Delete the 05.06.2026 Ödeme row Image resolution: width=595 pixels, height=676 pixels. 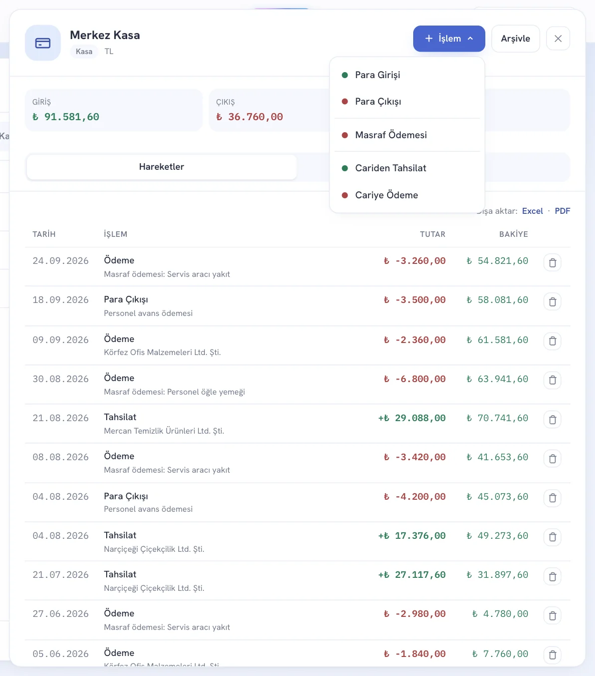(552, 654)
